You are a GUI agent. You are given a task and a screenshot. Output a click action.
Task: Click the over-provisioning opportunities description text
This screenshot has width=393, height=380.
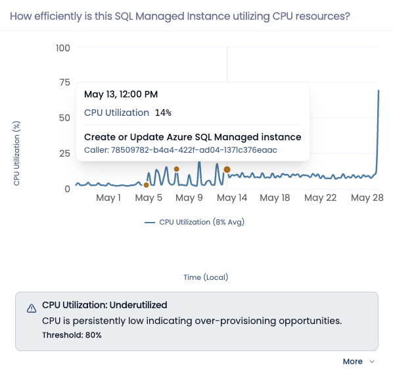[192, 321]
